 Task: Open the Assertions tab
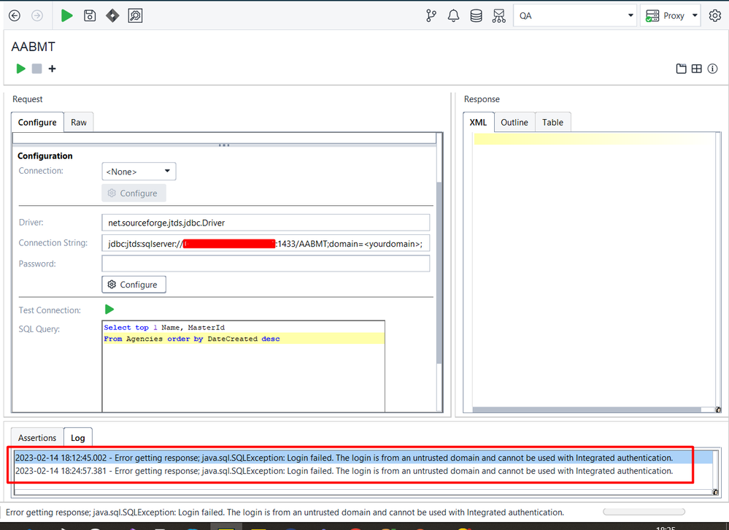point(37,438)
